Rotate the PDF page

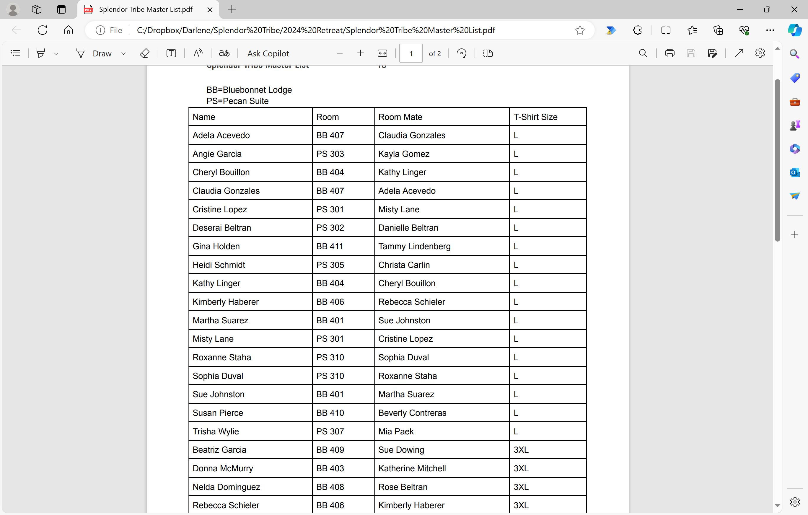pos(462,53)
